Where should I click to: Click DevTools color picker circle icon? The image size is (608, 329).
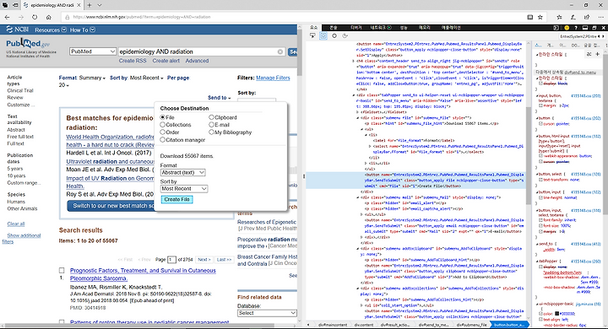click(x=334, y=35)
